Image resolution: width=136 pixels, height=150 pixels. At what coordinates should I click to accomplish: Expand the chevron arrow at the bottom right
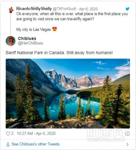tap(127, 144)
